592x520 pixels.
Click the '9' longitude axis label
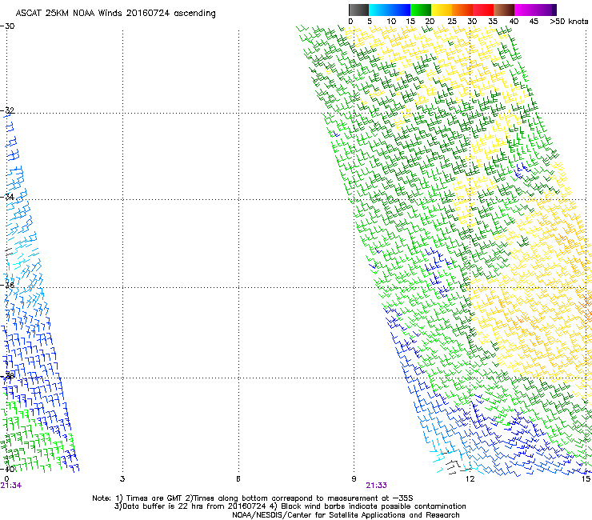point(354,479)
